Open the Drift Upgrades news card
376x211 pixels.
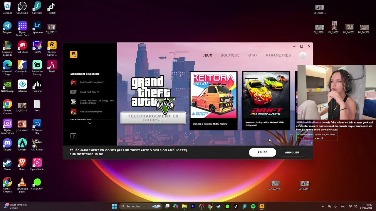[266, 101]
